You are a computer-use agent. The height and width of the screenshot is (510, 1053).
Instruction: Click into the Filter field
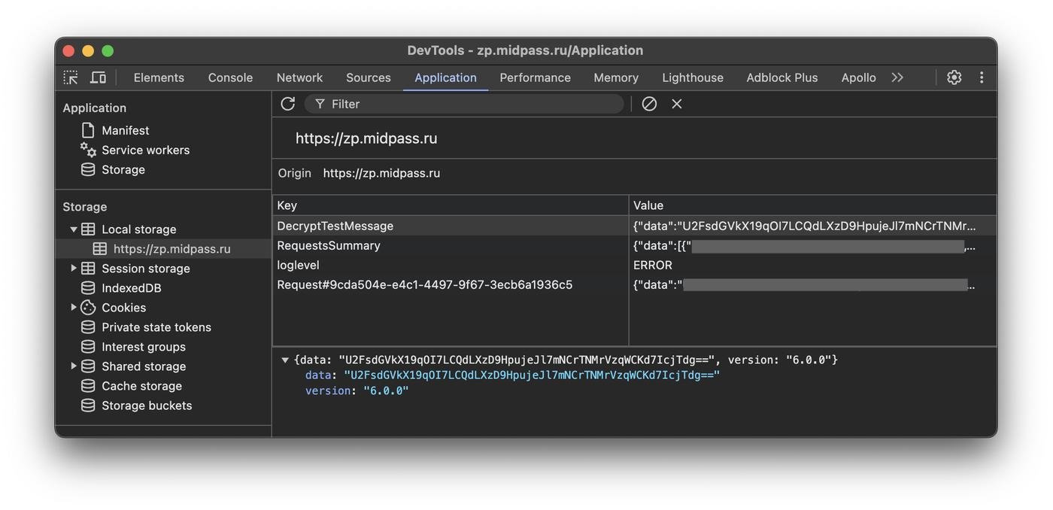pyautogui.click(x=465, y=104)
